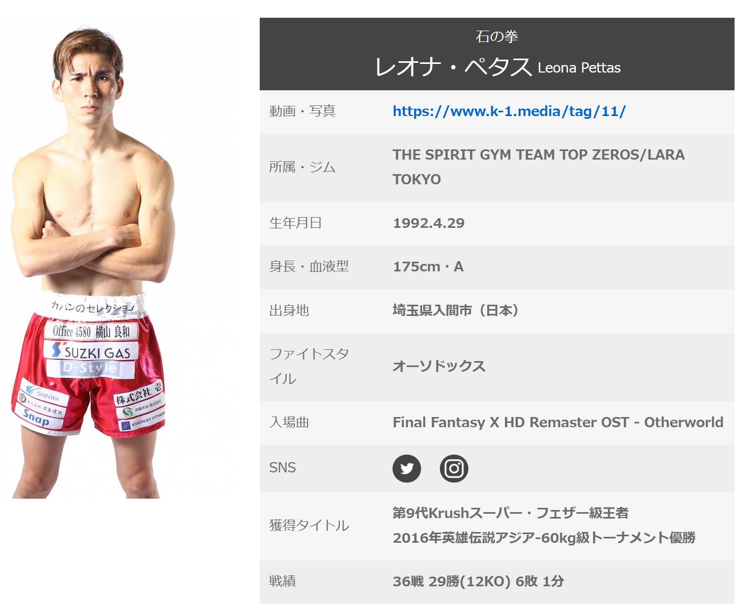This screenshot has width=741, height=611.
Task: Open the Twitter profile icon
Action: [x=407, y=469]
